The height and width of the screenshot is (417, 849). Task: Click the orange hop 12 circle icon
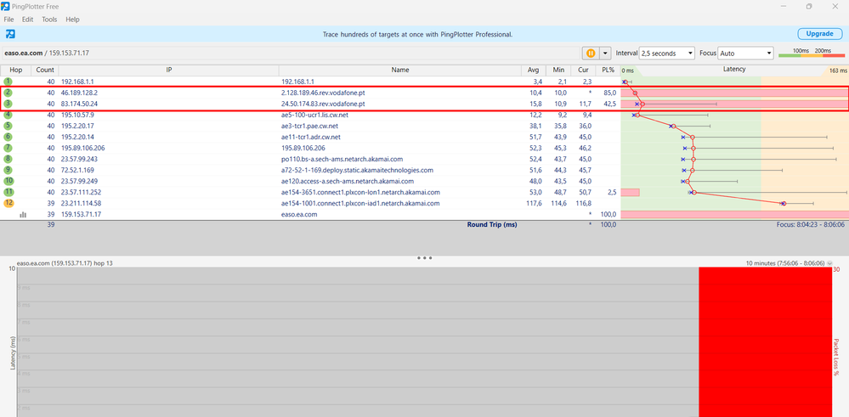(8, 203)
